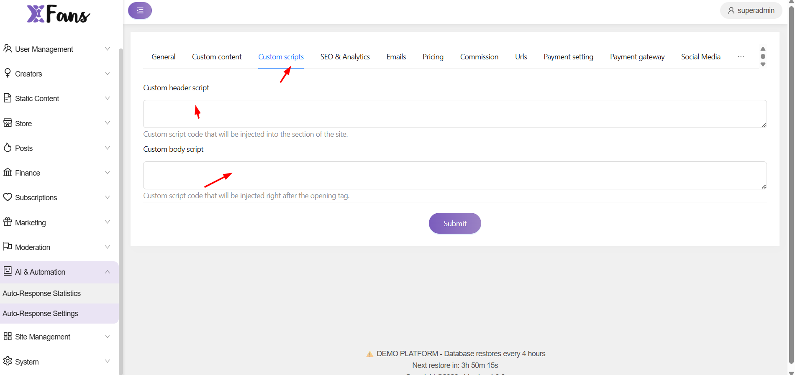This screenshot has width=795, height=375.
Task: Open Auto-Response Statistics page
Action: [42, 293]
